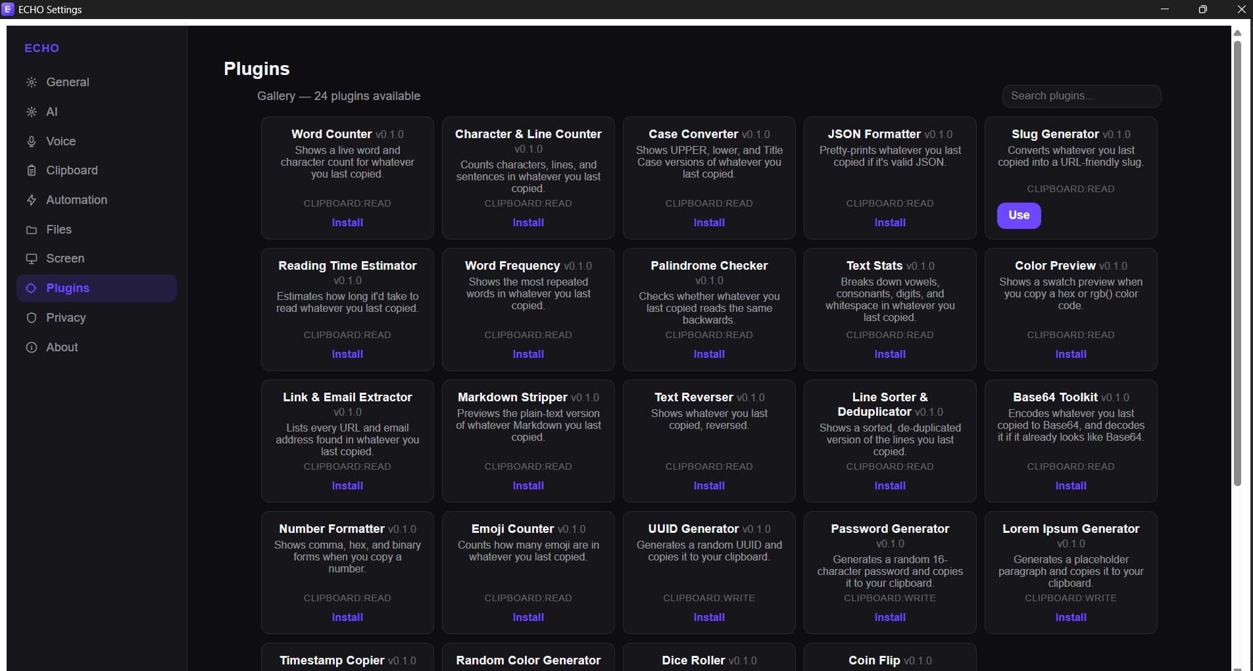Install the Lorem Ipsum Generator plugin
The width and height of the screenshot is (1253, 671).
1071,617
